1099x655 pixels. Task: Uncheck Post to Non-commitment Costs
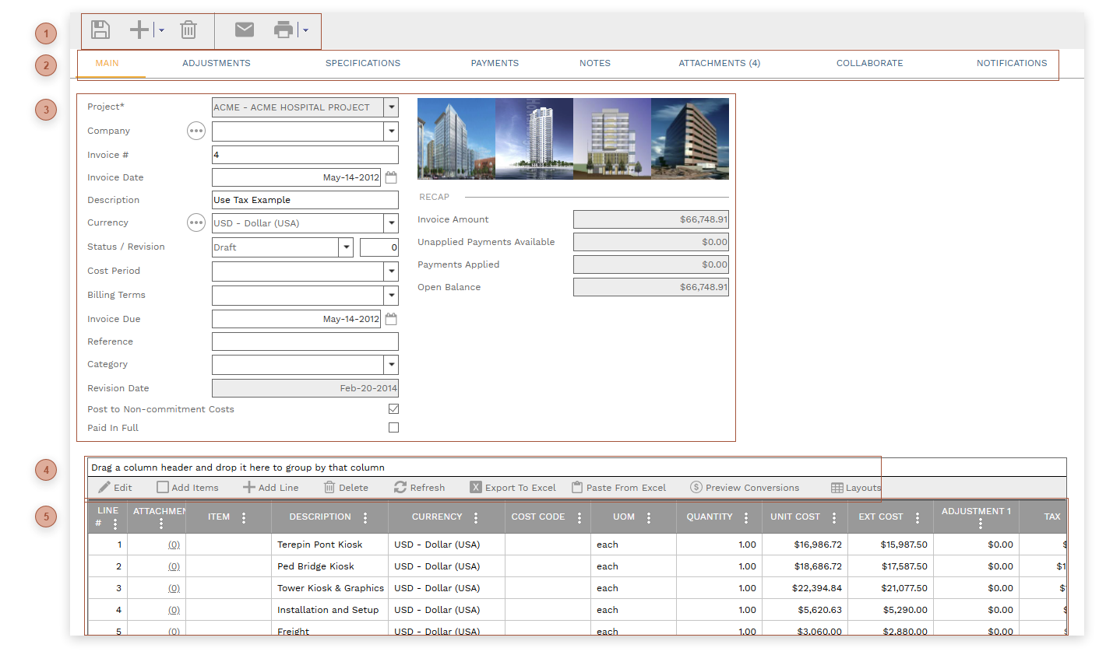pyautogui.click(x=393, y=408)
